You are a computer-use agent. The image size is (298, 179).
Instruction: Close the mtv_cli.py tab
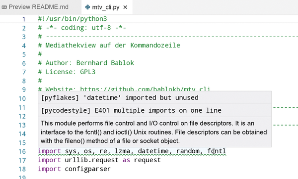click(x=125, y=7)
